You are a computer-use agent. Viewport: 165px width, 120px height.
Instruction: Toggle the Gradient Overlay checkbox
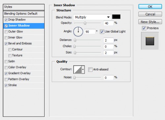coord(6,74)
